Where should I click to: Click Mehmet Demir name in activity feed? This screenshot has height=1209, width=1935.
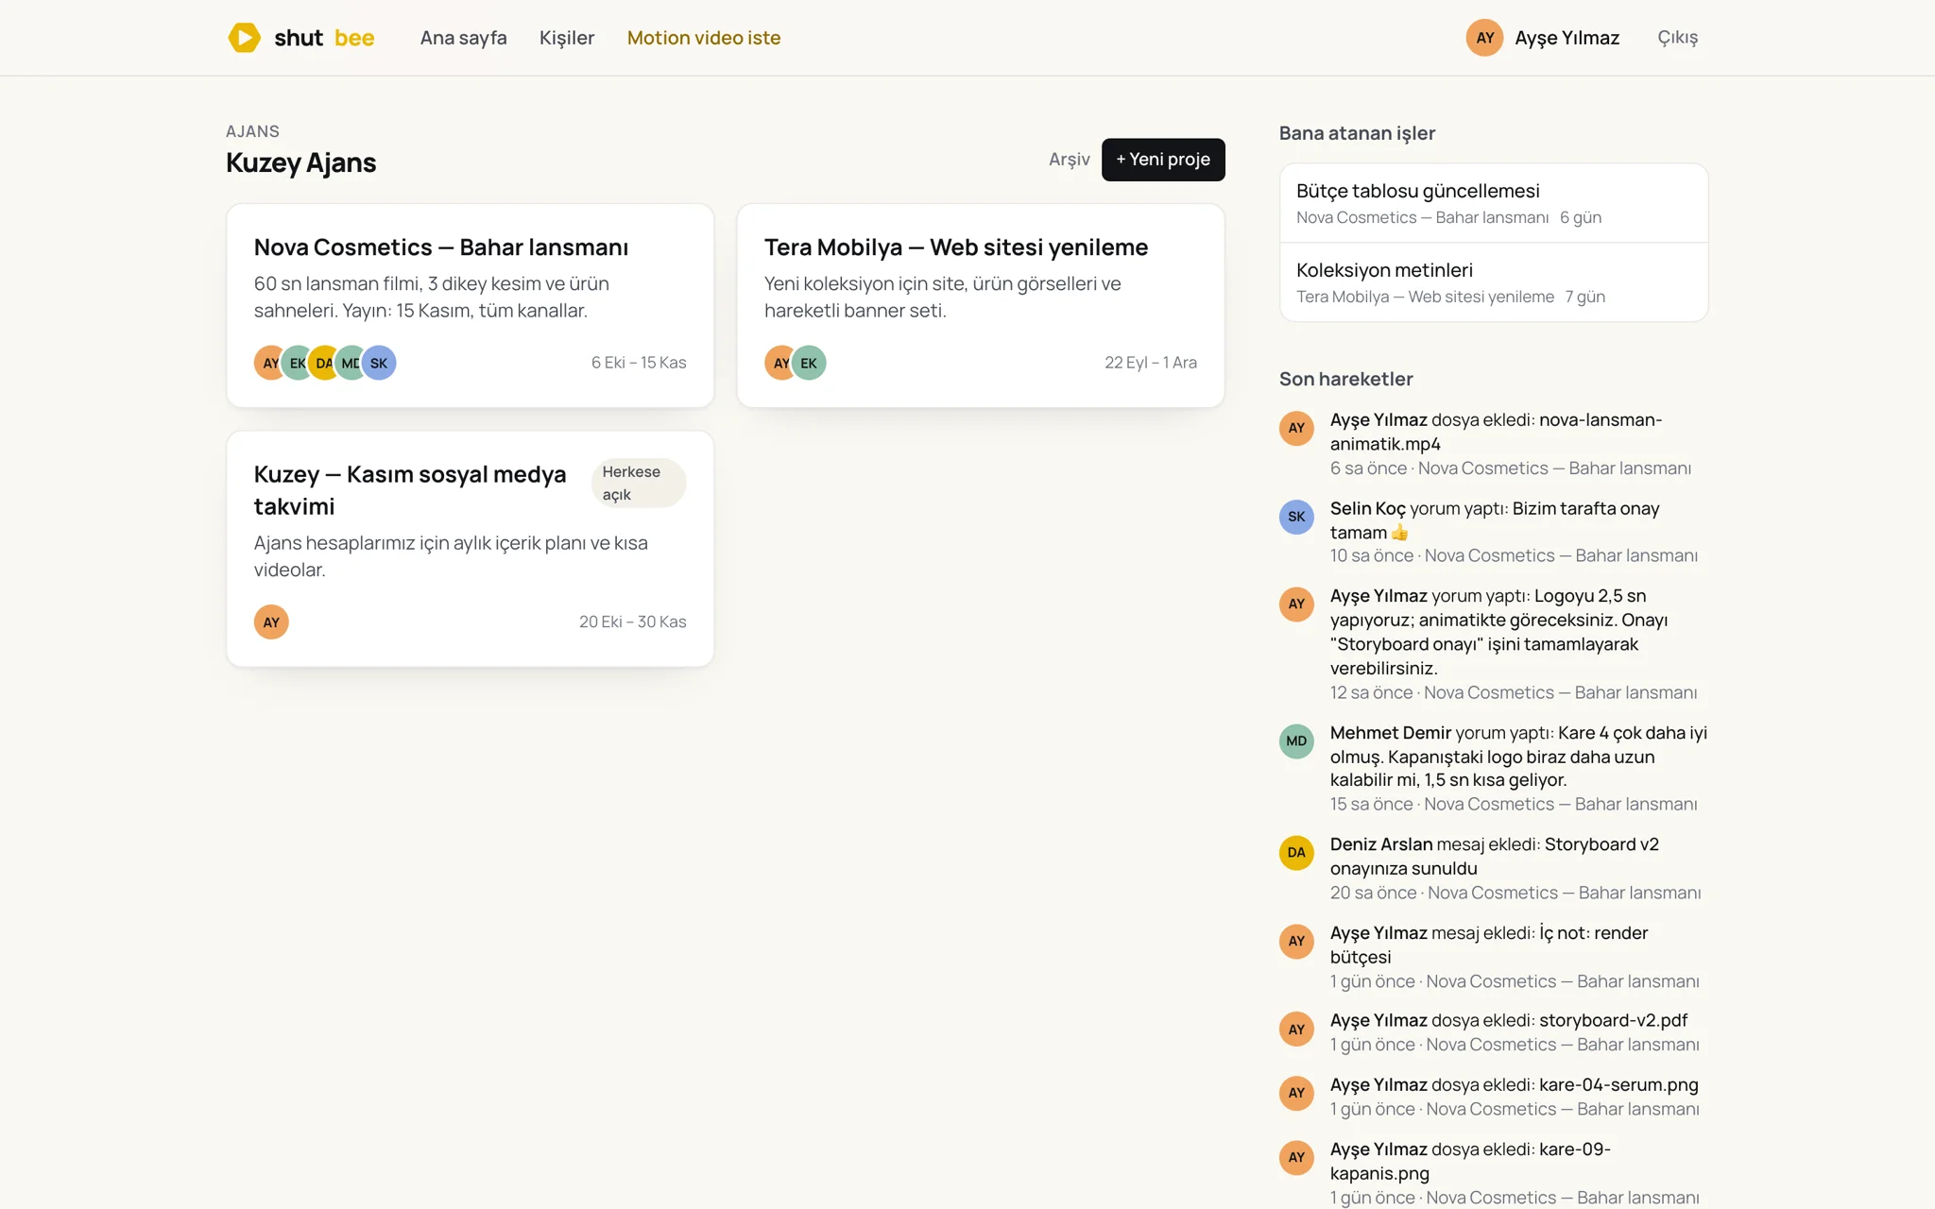coord(1390,733)
